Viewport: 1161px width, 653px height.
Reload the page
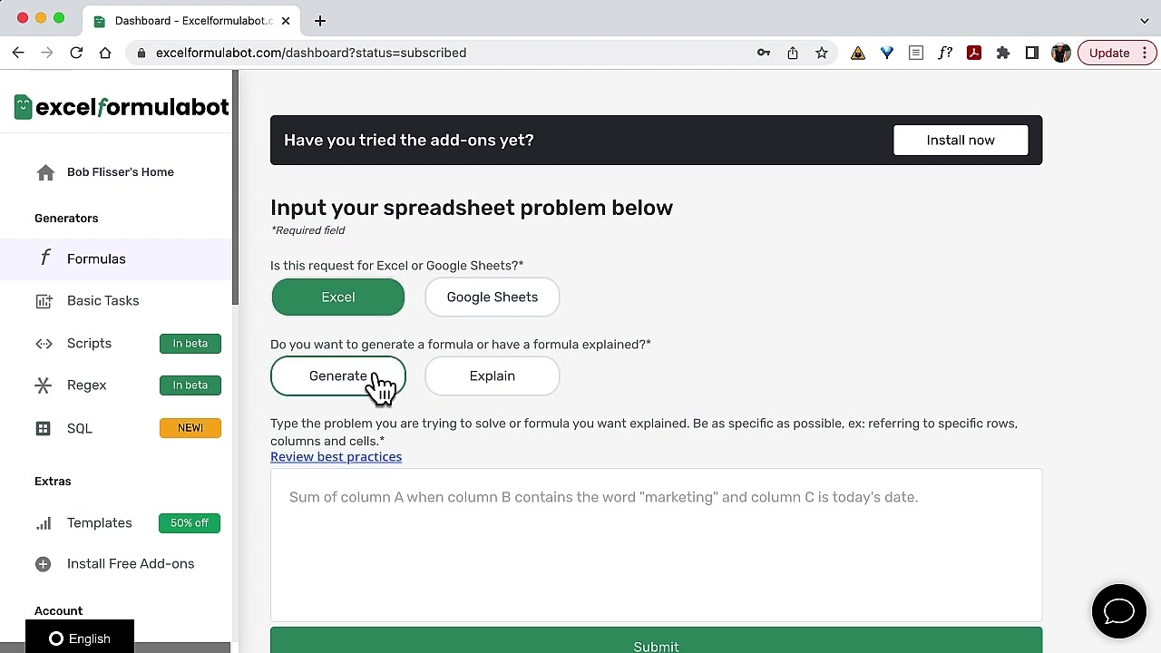(76, 53)
